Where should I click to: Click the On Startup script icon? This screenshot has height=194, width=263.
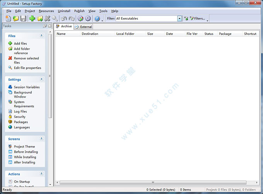pyautogui.click(x=10, y=181)
